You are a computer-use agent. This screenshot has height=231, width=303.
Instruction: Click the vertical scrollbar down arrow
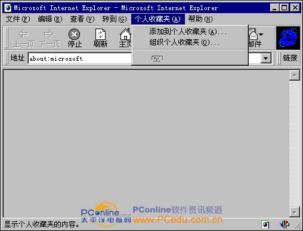[x=295, y=212]
